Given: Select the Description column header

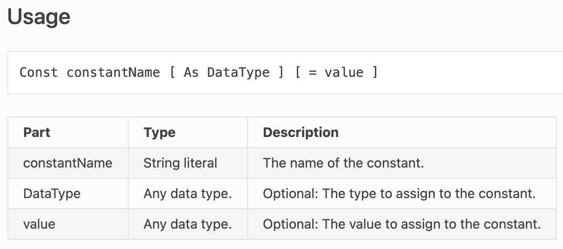Looking at the screenshot, I should tap(301, 132).
